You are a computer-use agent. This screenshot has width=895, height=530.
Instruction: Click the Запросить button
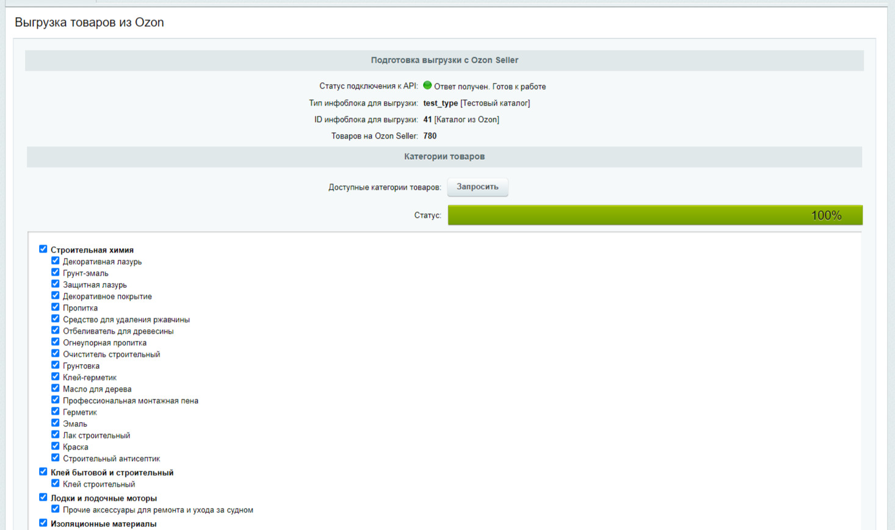(477, 187)
